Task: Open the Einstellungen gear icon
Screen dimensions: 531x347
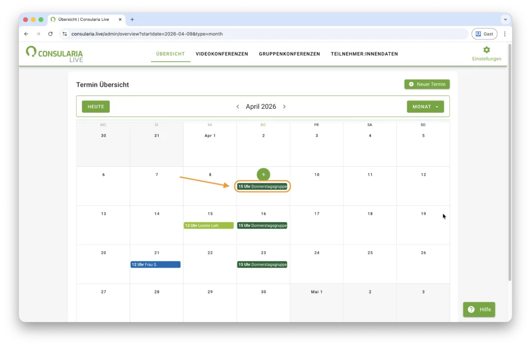Action: click(x=486, y=50)
